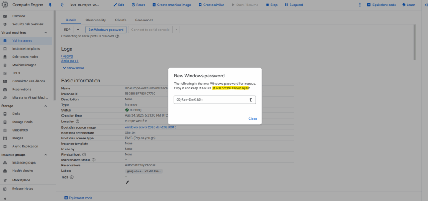This screenshot has height=201, width=428.
Task: Click the back arrow beside instance name
Action: (62, 5)
